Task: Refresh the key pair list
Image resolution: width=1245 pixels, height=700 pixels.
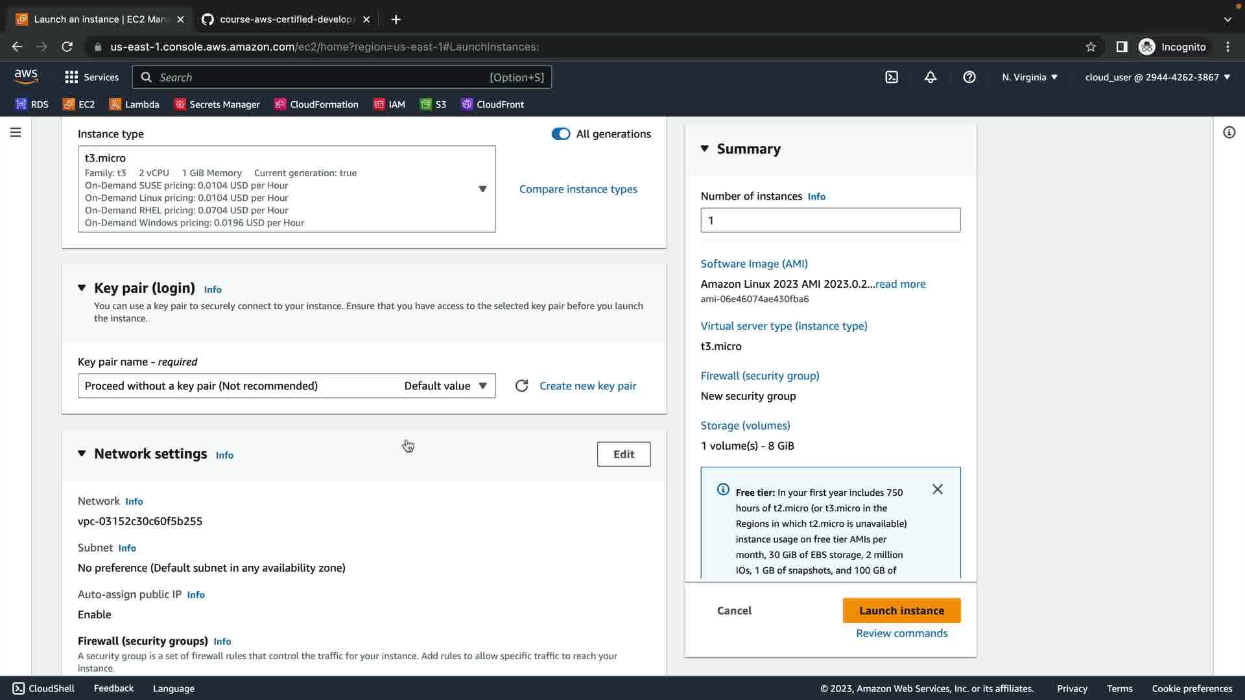Action: tap(521, 386)
